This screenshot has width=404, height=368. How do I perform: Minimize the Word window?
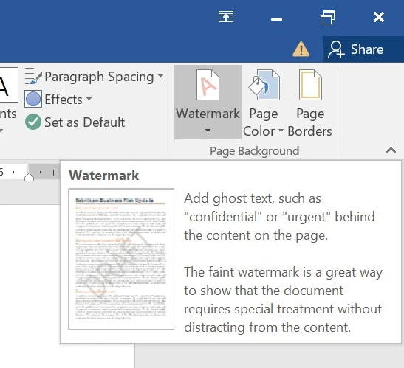276,19
